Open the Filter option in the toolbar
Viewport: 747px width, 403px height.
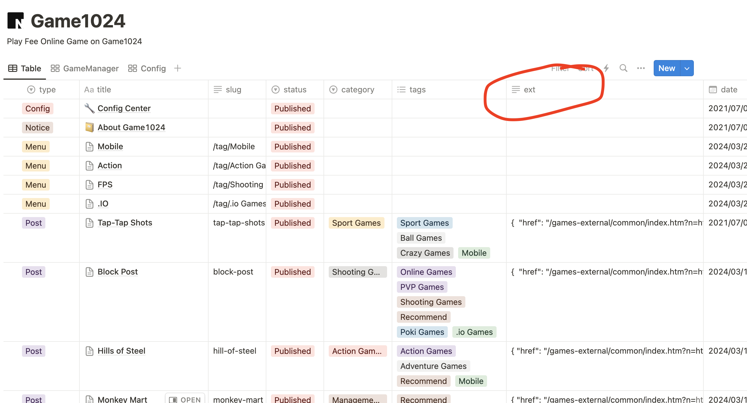coord(560,68)
